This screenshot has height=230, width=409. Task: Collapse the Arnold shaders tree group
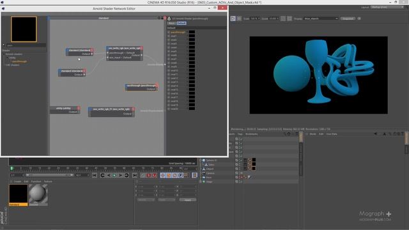click(4, 54)
